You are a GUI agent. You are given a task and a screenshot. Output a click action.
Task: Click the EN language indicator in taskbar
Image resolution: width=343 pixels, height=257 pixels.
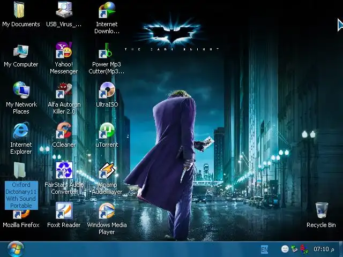[x=264, y=250]
